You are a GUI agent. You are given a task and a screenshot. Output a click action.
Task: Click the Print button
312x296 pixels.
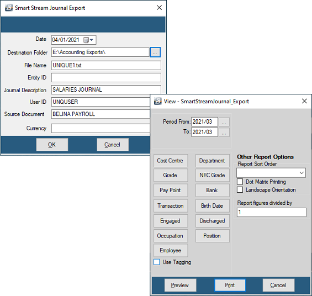(230, 286)
